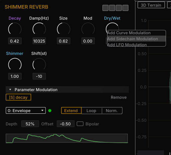Screen dimensions: 171x155
Task: Click the fourth preset slot square
Action: click(x=125, y=8)
